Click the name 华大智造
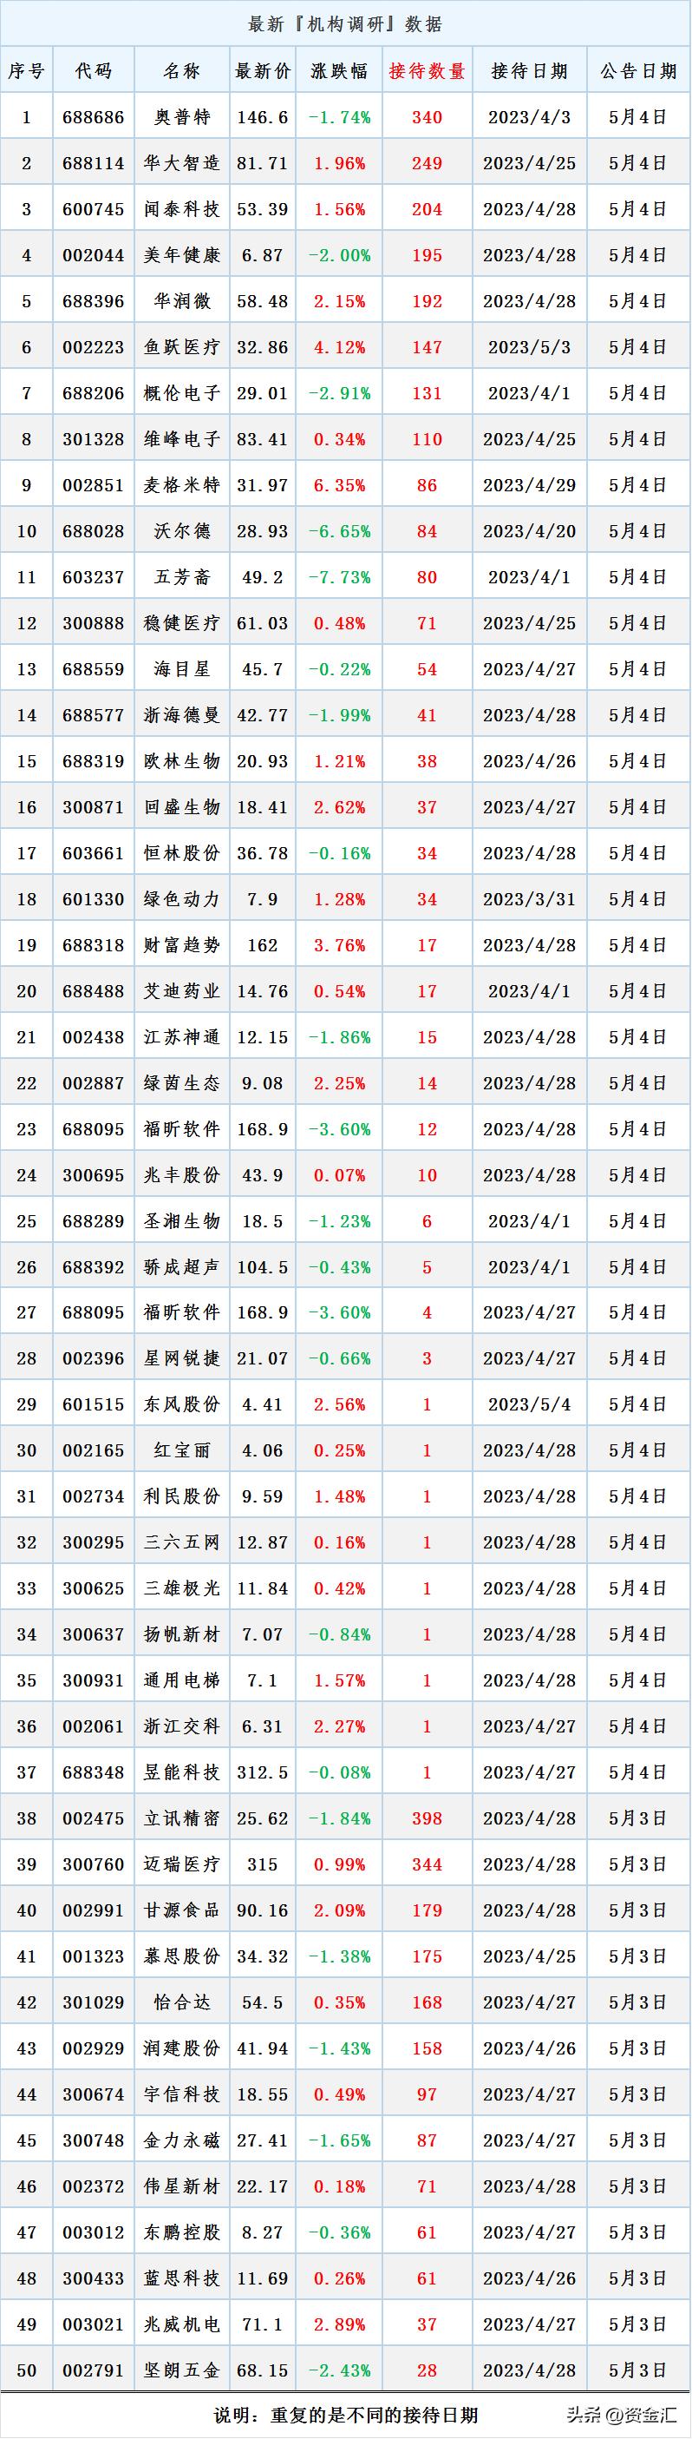The width and height of the screenshot is (692, 2439). (181, 163)
